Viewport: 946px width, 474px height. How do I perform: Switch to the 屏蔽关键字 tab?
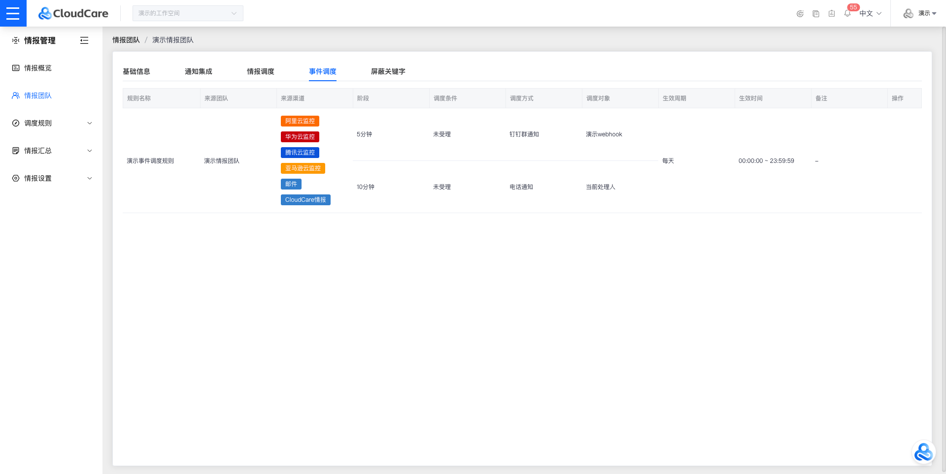click(x=388, y=71)
